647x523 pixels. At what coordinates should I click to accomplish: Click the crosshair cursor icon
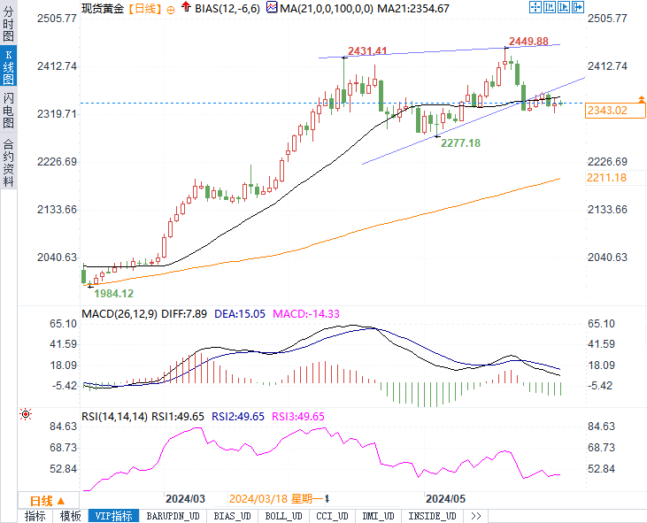coord(535,8)
